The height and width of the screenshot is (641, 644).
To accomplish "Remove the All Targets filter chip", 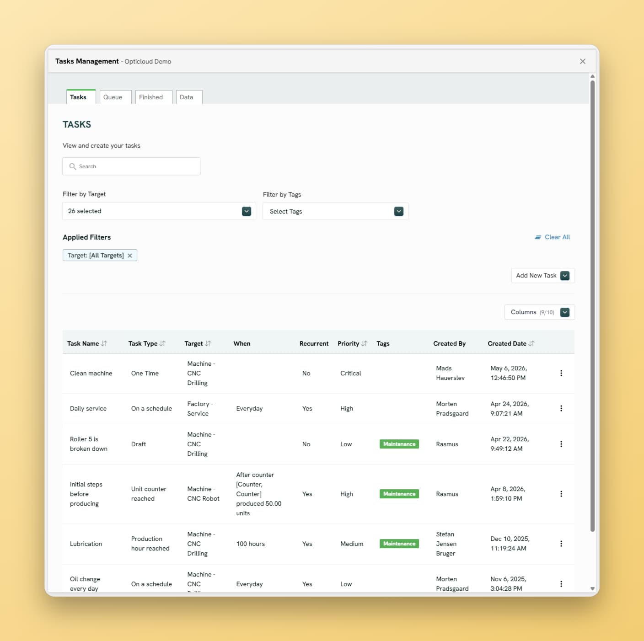I will tap(130, 256).
